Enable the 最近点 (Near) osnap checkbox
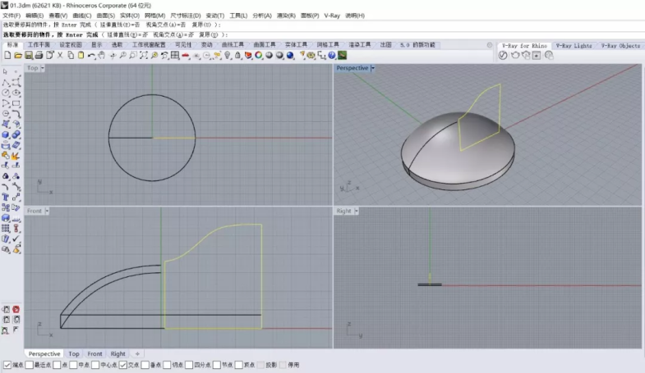Viewport: 645px width, 373px height. click(x=30, y=365)
